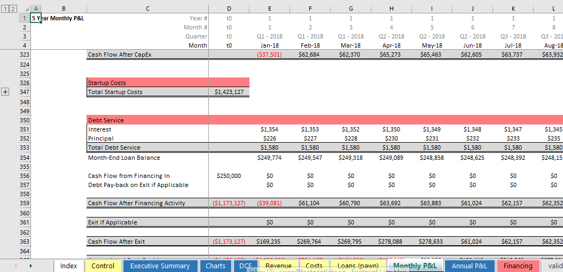Select Mar-18 cash flow after exit $269,795
Image resolution: width=563 pixels, height=272 pixels.
point(351,242)
